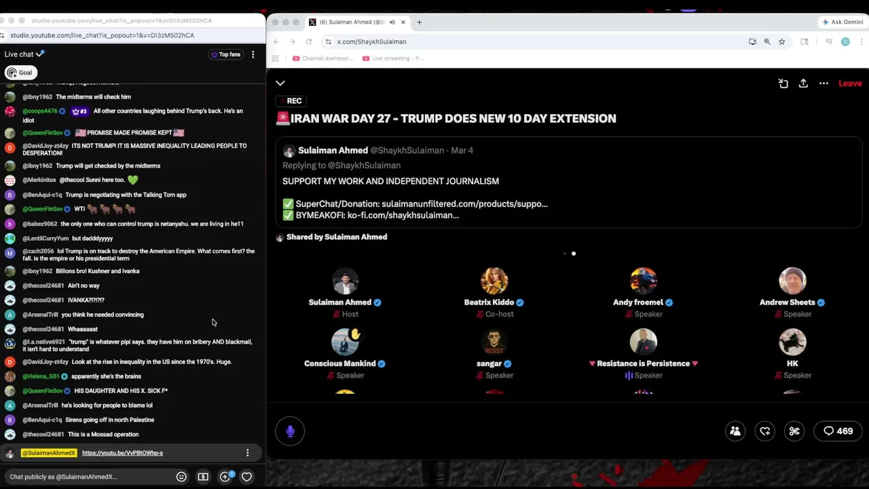Click username @coops4476 with #3 badge
Screen dimensions: 869x489
[x=41, y=111]
